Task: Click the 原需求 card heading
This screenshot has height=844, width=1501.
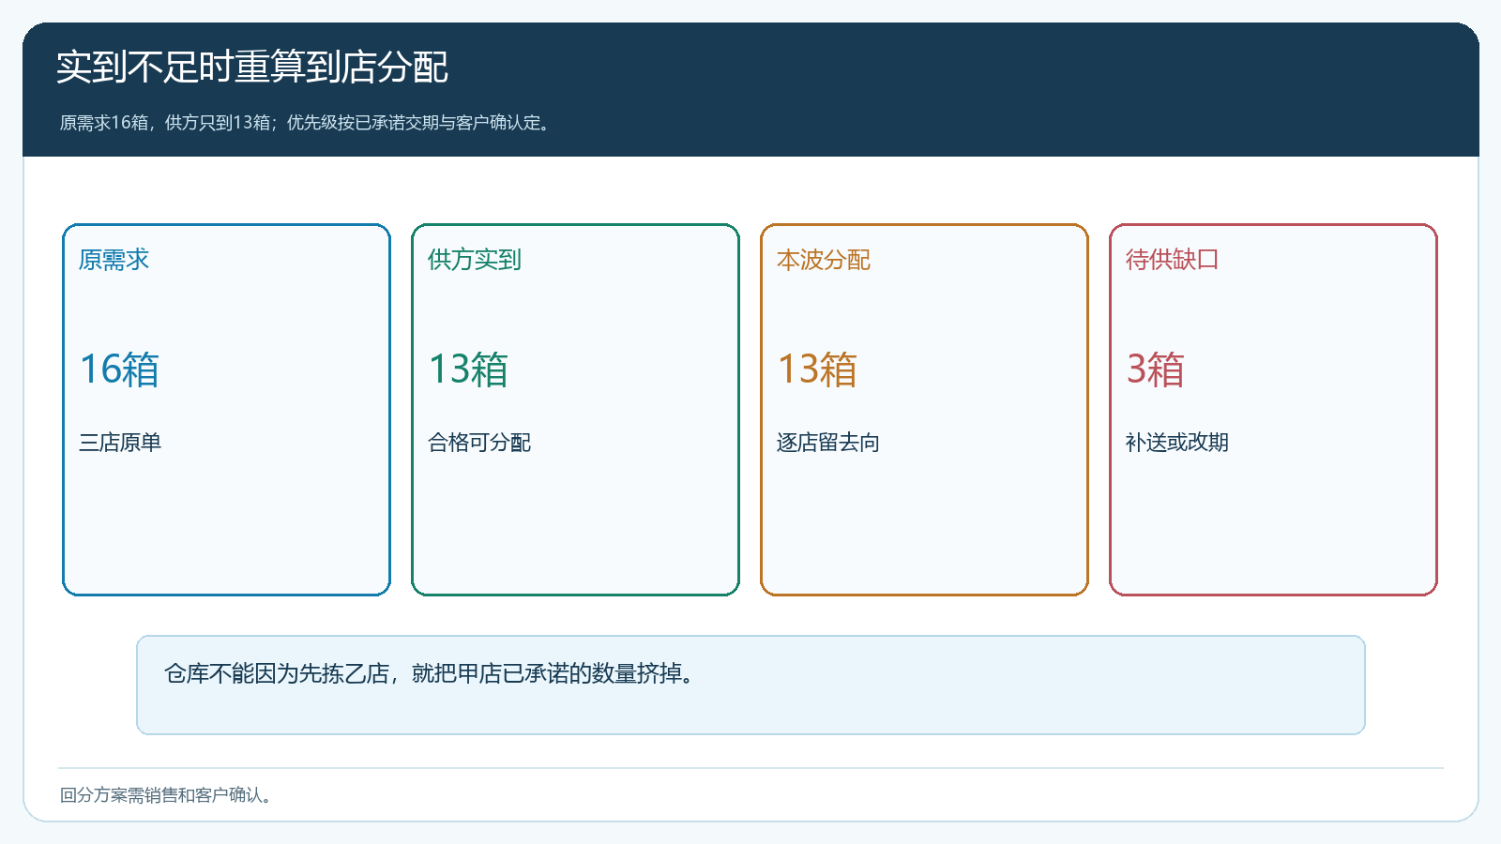Action: 114,260
